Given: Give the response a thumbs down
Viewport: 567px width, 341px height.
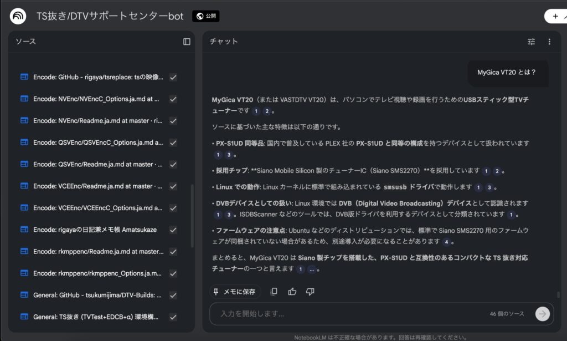Looking at the screenshot, I should tap(310, 292).
